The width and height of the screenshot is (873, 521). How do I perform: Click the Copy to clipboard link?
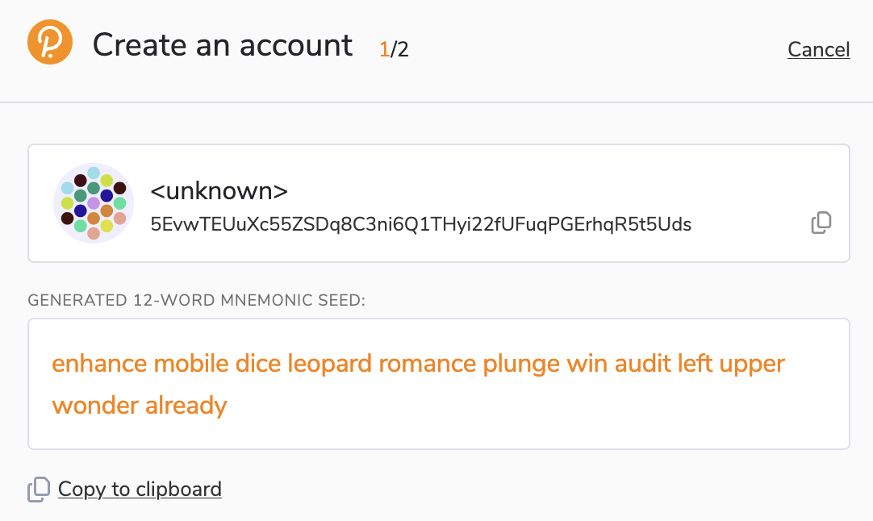tap(140, 490)
